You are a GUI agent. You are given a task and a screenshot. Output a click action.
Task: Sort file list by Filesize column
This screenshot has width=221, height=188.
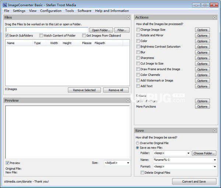[x=83, y=43]
